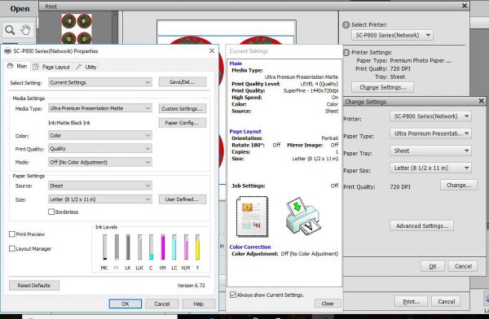The width and height of the screenshot is (489, 319).
Task: Open Printer dropdown in Change Settings
Action: tap(430, 116)
